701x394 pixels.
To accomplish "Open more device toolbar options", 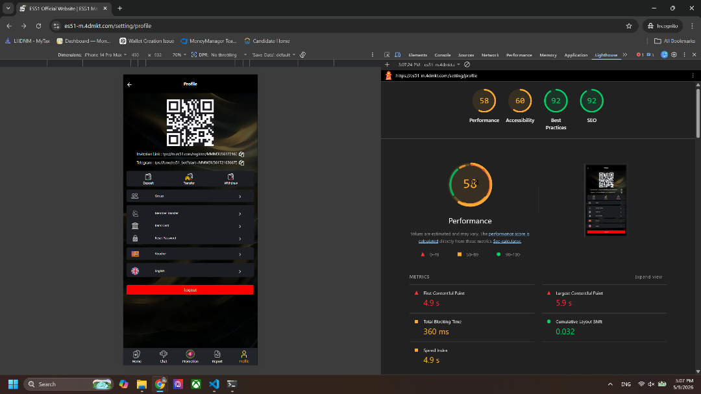I will [373, 55].
